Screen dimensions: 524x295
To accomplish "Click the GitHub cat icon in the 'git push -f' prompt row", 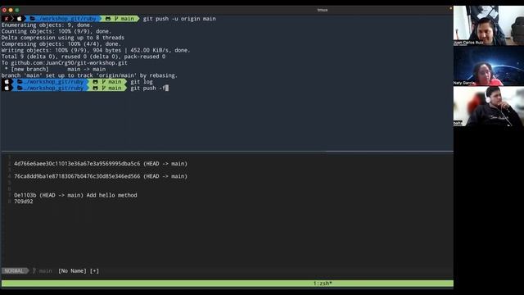I will 95,88.
